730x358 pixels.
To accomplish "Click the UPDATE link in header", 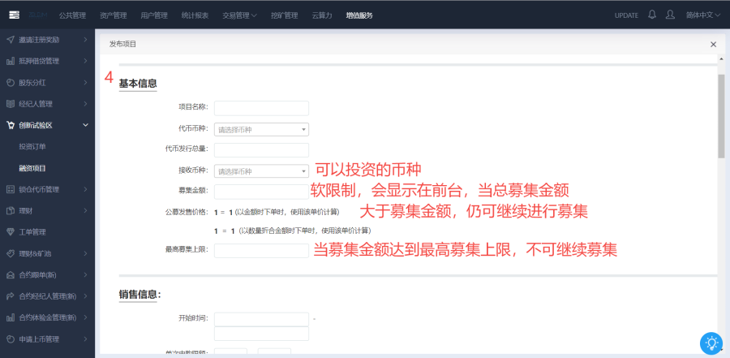I will 626,15.
